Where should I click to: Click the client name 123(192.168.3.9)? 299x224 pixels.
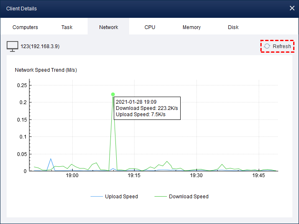[40, 46]
